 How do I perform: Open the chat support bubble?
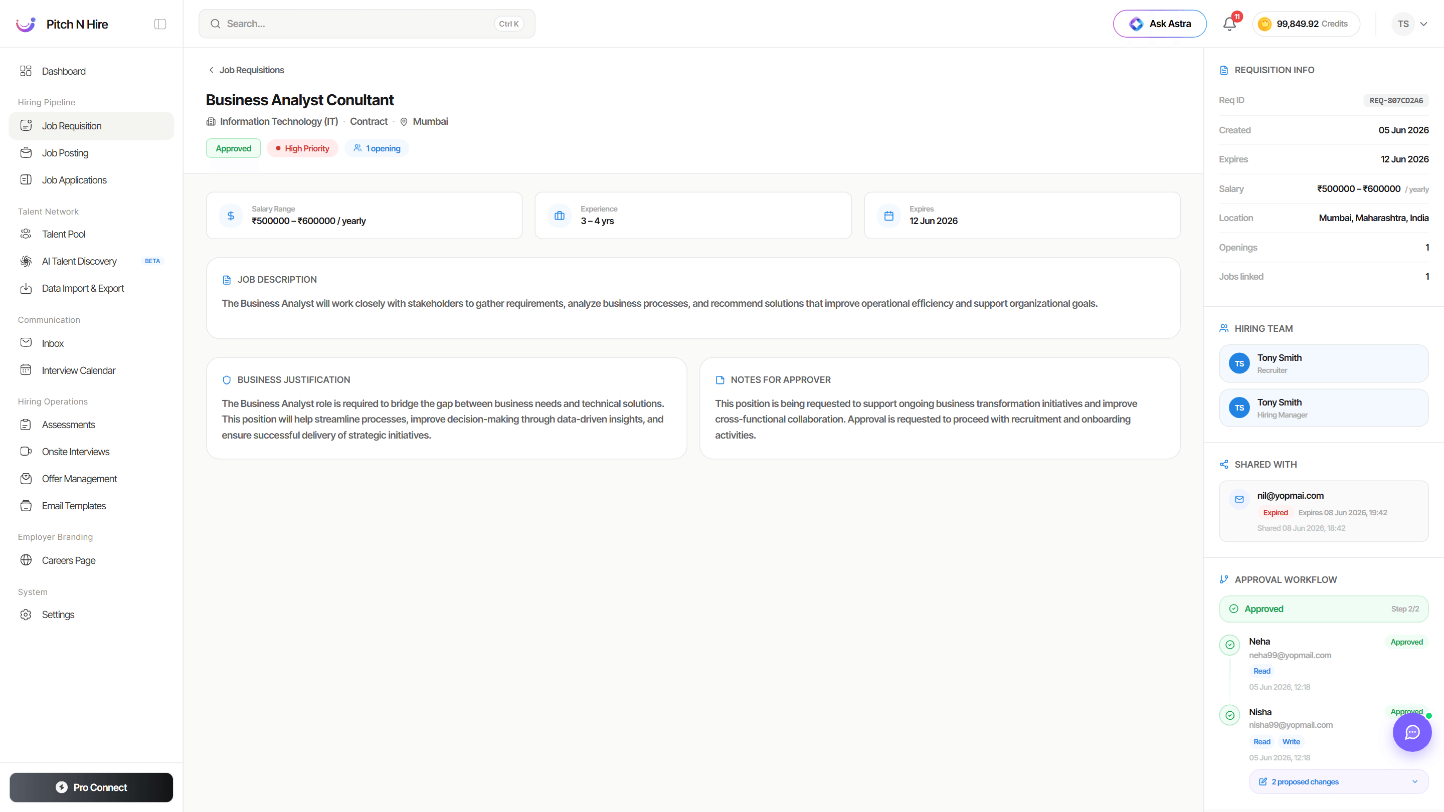tap(1412, 732)
